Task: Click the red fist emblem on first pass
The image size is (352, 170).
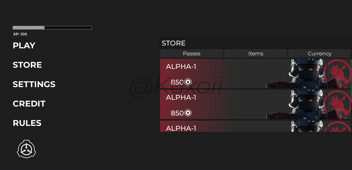Action: [337, 74]
